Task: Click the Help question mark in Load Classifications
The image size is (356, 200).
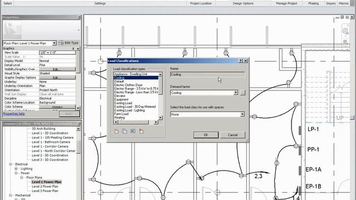Action: pos(241,61)
